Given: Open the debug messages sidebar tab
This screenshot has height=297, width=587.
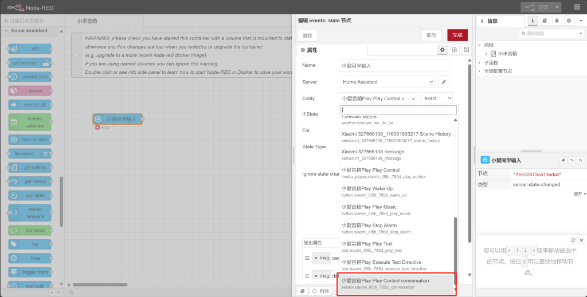Looking at the screenshot, I should tap(557, 21).
